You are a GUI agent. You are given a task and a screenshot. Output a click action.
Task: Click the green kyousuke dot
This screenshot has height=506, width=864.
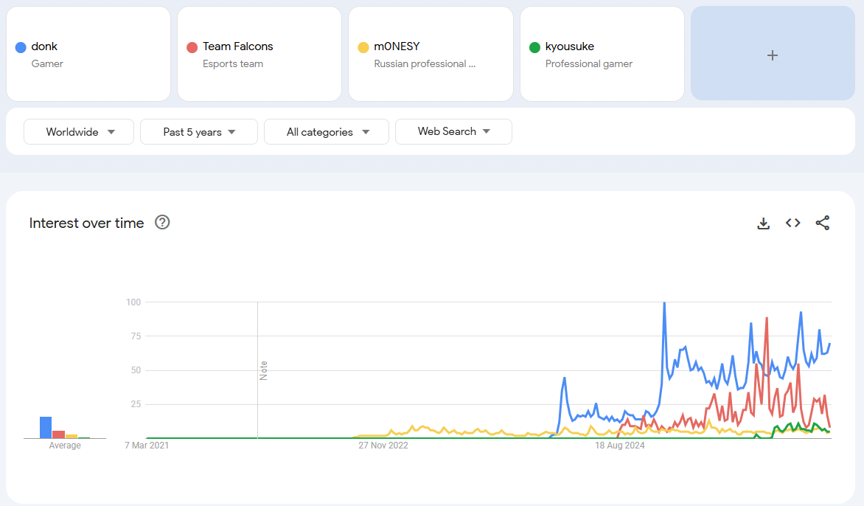click(534, 47)
